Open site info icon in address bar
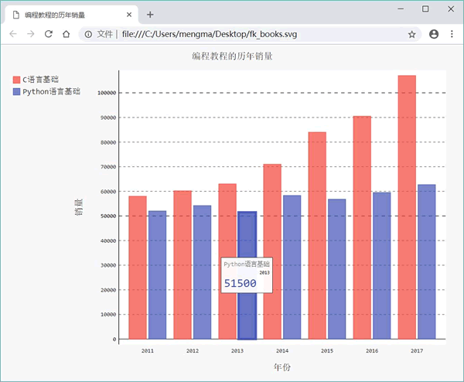Image resolution: width=464 pixels, height=382 pixels. point(88,34)
